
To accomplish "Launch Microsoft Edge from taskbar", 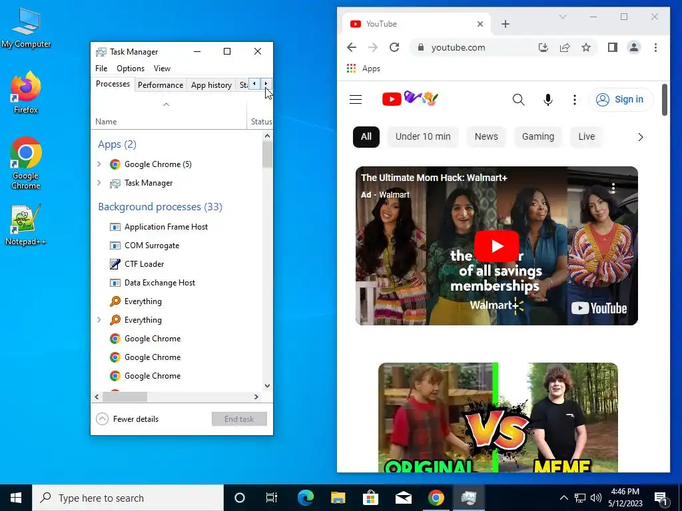I will coord(305,498).
